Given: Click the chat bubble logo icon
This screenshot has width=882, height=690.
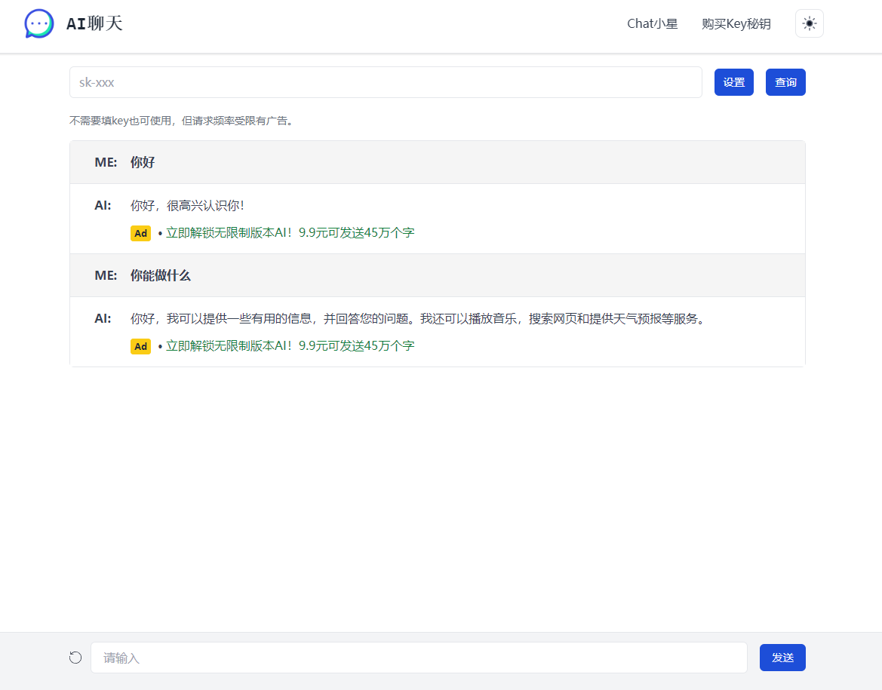Looking at the screenshot, I should 39,24.
